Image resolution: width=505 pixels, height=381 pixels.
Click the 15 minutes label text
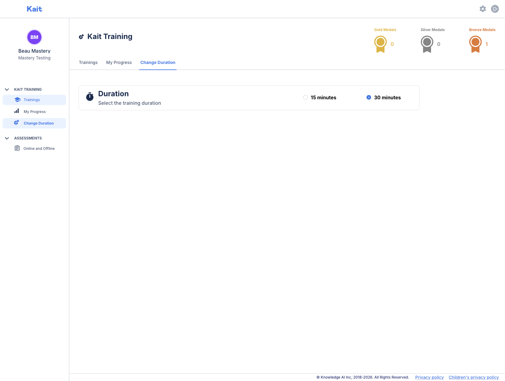click(324, 97)
